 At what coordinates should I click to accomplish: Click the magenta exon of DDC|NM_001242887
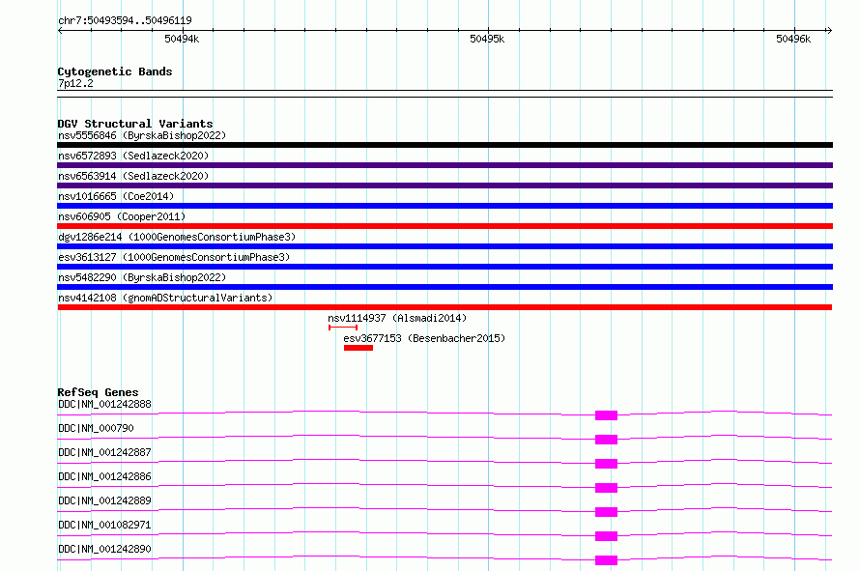point(606,464)
